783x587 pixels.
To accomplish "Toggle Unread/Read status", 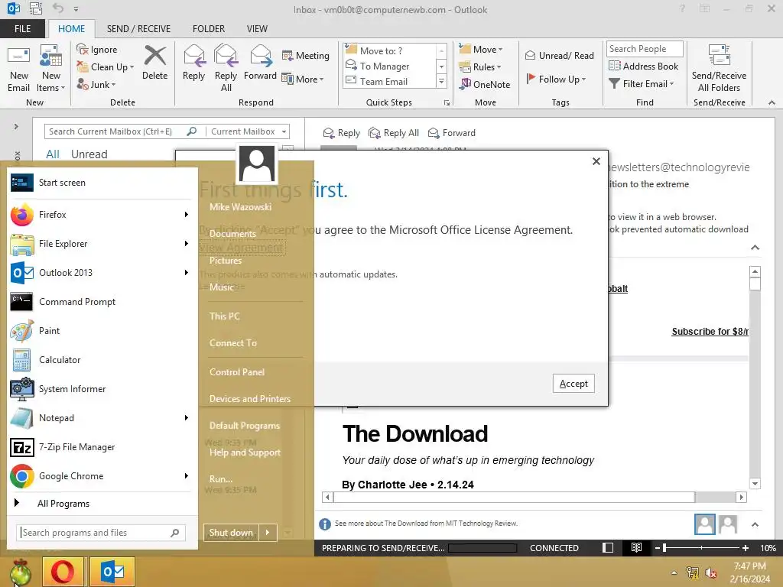I will [x=559, y=55].
